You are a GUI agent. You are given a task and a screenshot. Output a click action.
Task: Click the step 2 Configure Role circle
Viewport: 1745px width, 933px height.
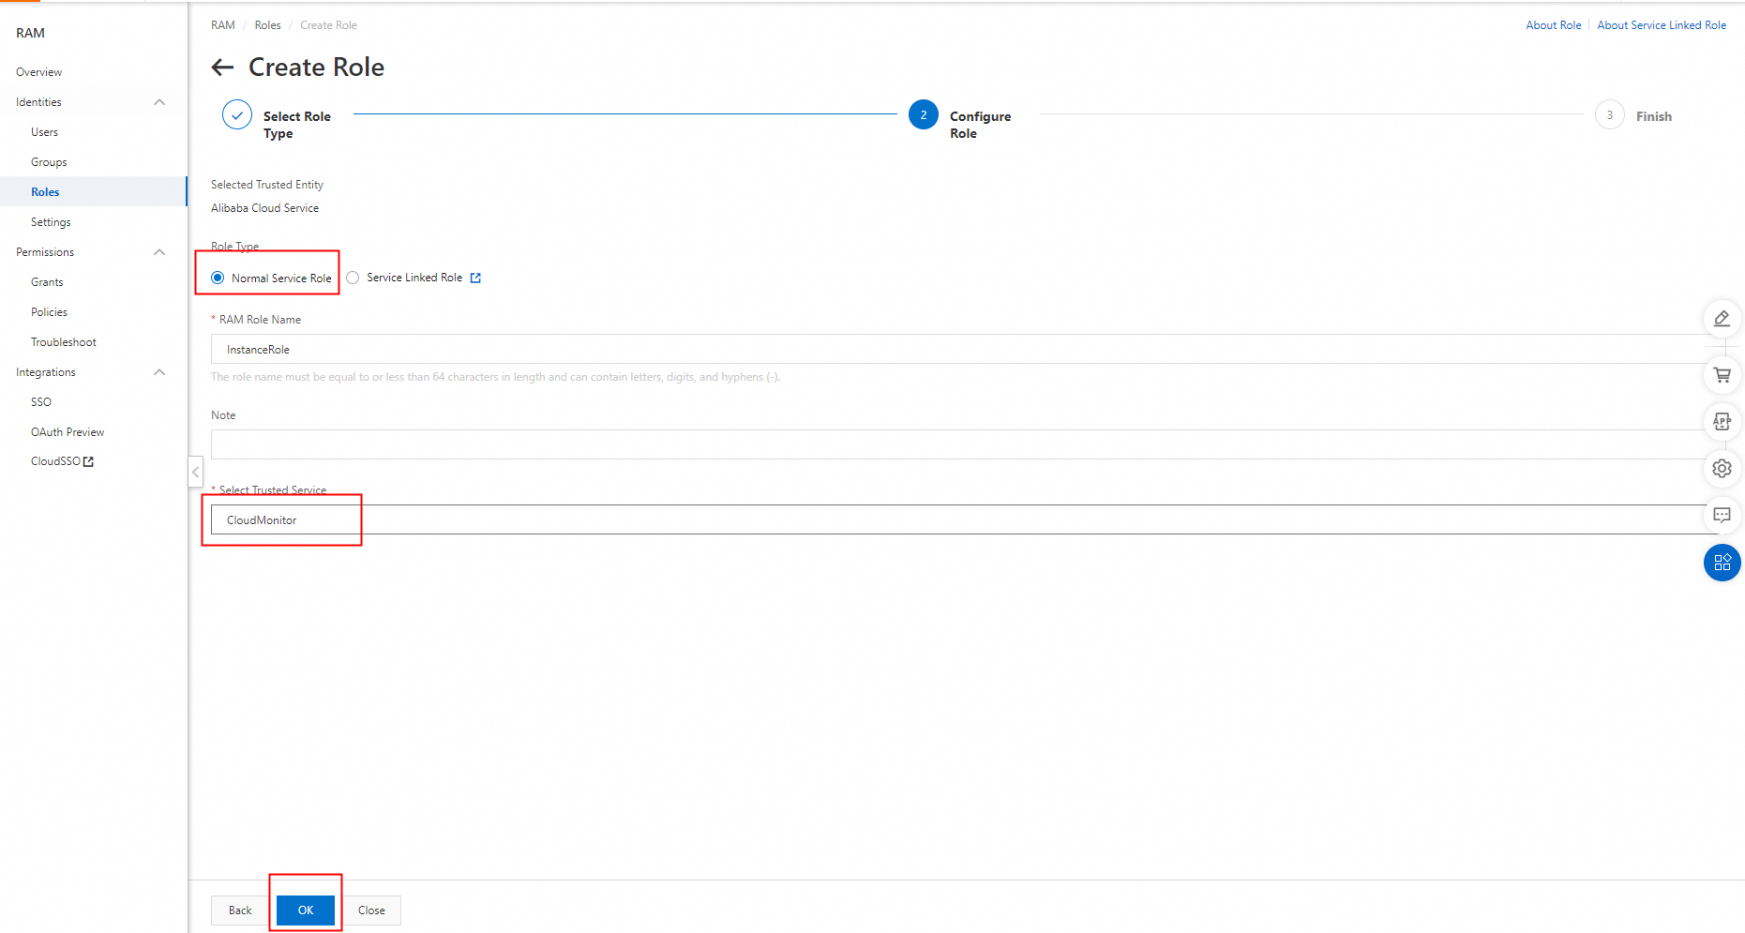[923, 114]
